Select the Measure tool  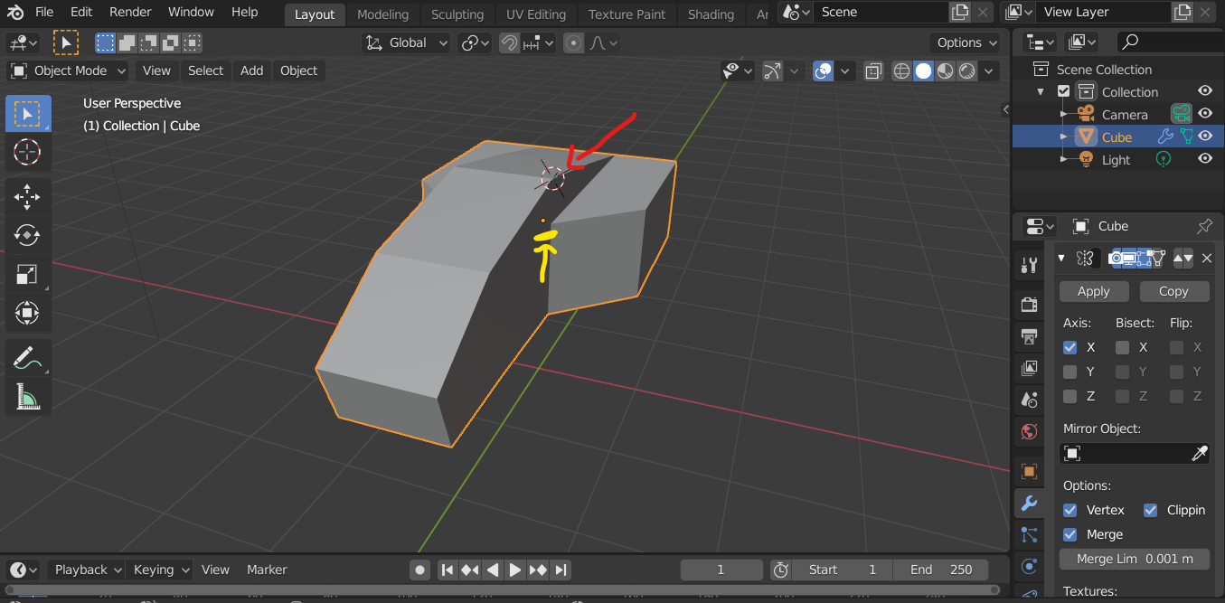pyautogui.click(x=28, y=396)
